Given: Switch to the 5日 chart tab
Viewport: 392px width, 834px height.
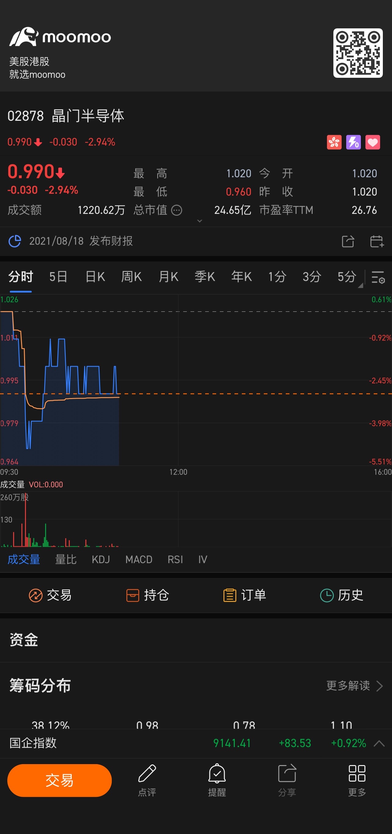Looking at the screenshot, I should click(x=58, y=277).
